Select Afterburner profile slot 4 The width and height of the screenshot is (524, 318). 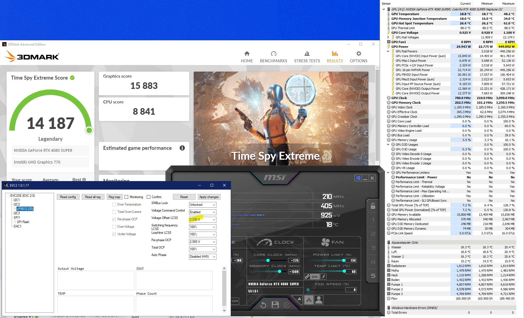(x=373, y=262)
